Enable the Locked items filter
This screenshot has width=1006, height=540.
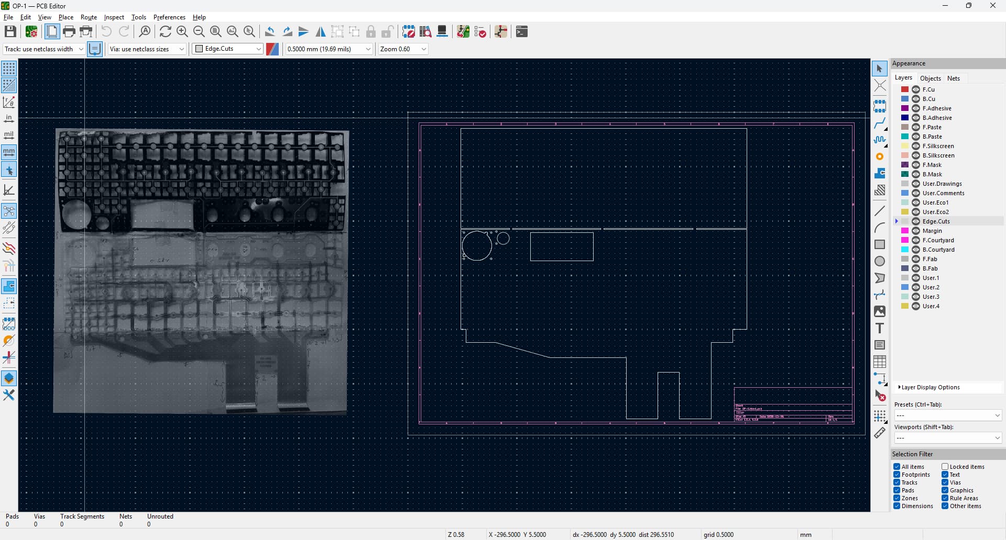pos(945,467)
